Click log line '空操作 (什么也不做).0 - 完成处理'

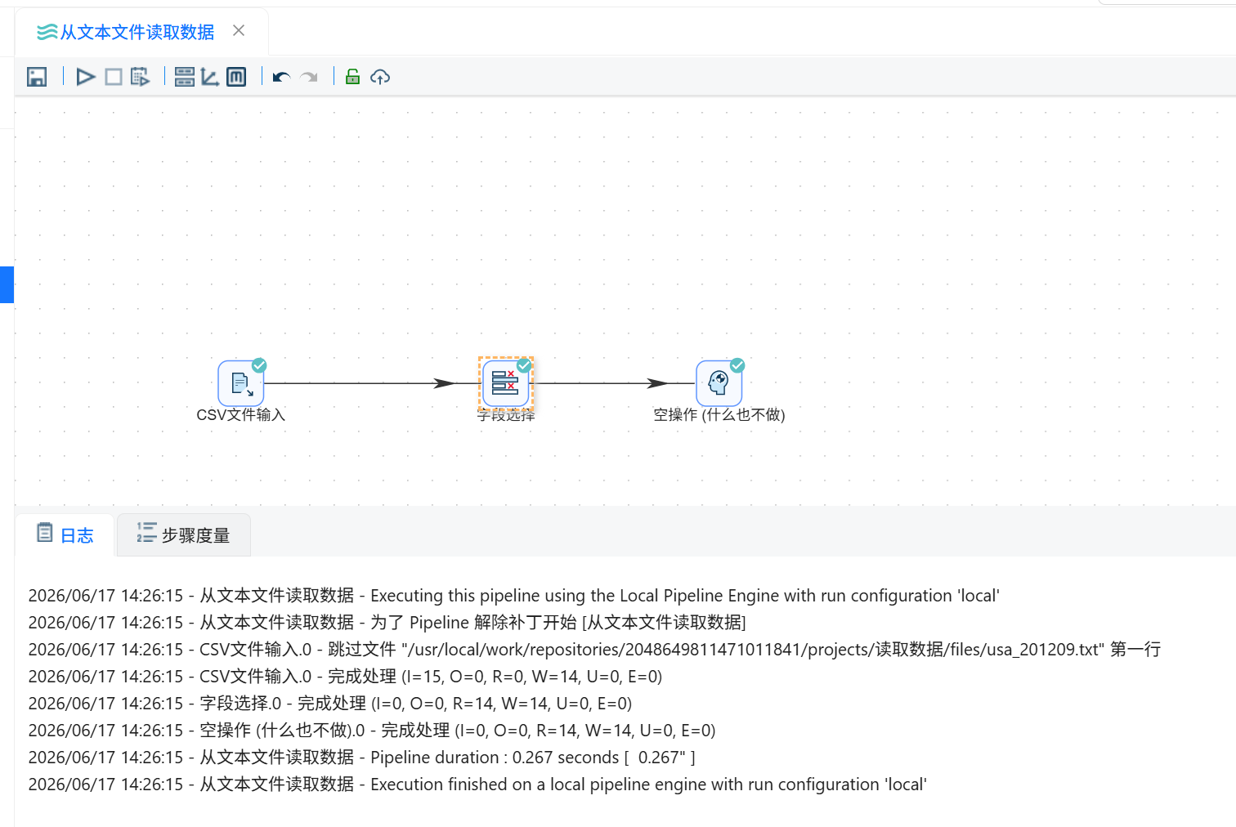[372, 731]
